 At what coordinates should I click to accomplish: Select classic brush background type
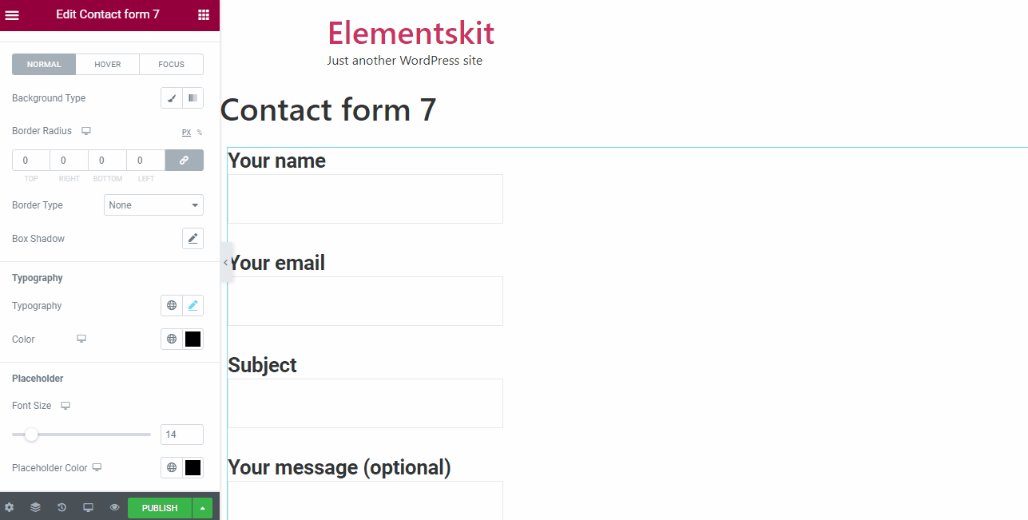172,98
